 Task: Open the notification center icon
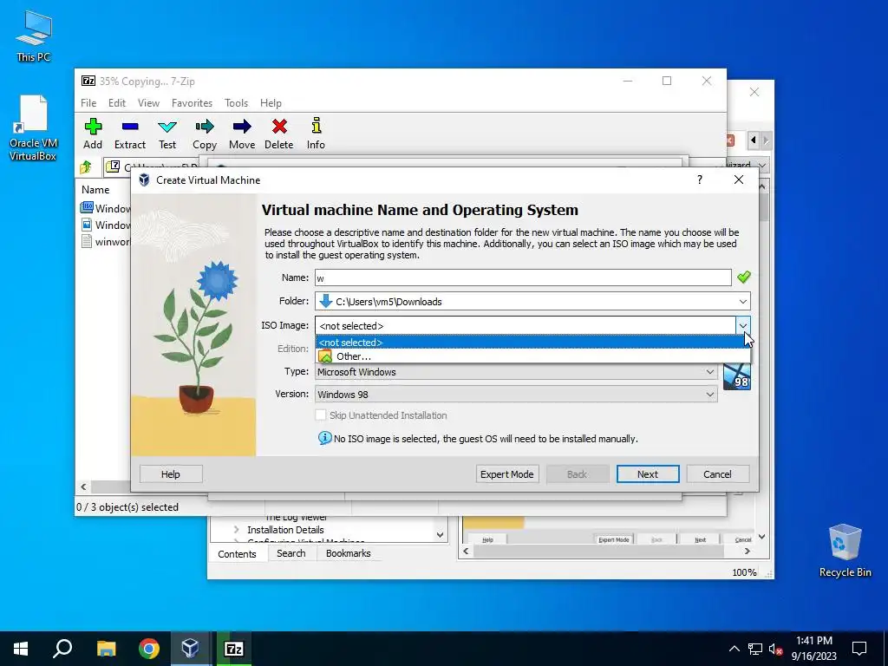point(859,649)
